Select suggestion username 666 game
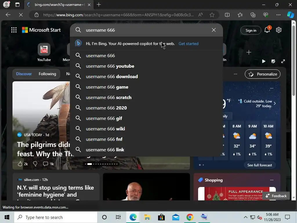Screen dimensions: 297x223 click(x=146, y=87)
